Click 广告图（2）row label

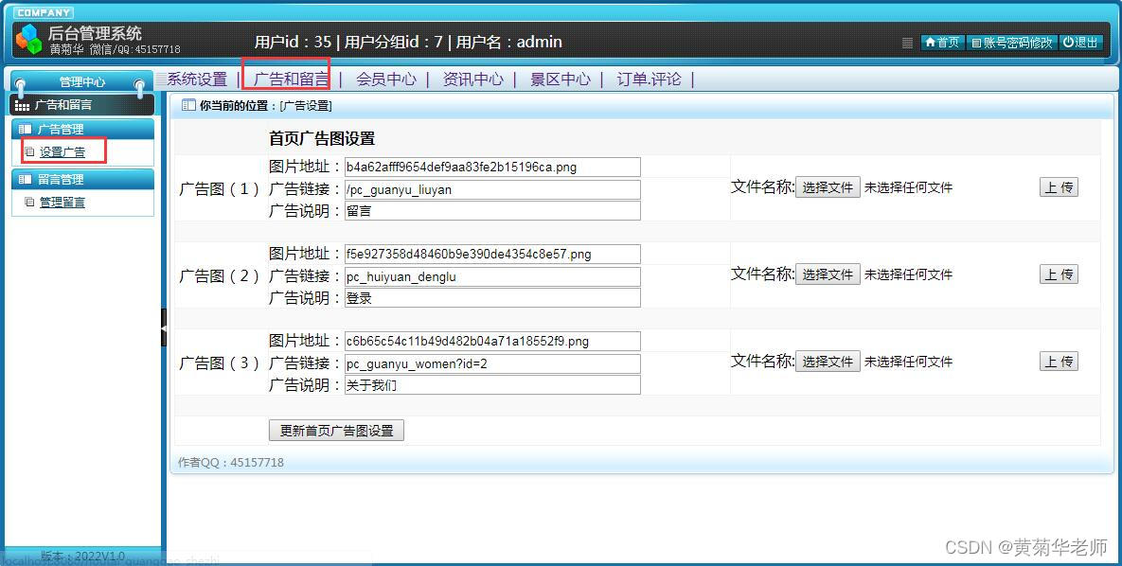tap(219, 276)
